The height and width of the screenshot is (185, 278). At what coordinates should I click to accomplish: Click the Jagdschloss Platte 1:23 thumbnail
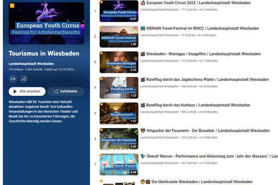tap(119, 88)
